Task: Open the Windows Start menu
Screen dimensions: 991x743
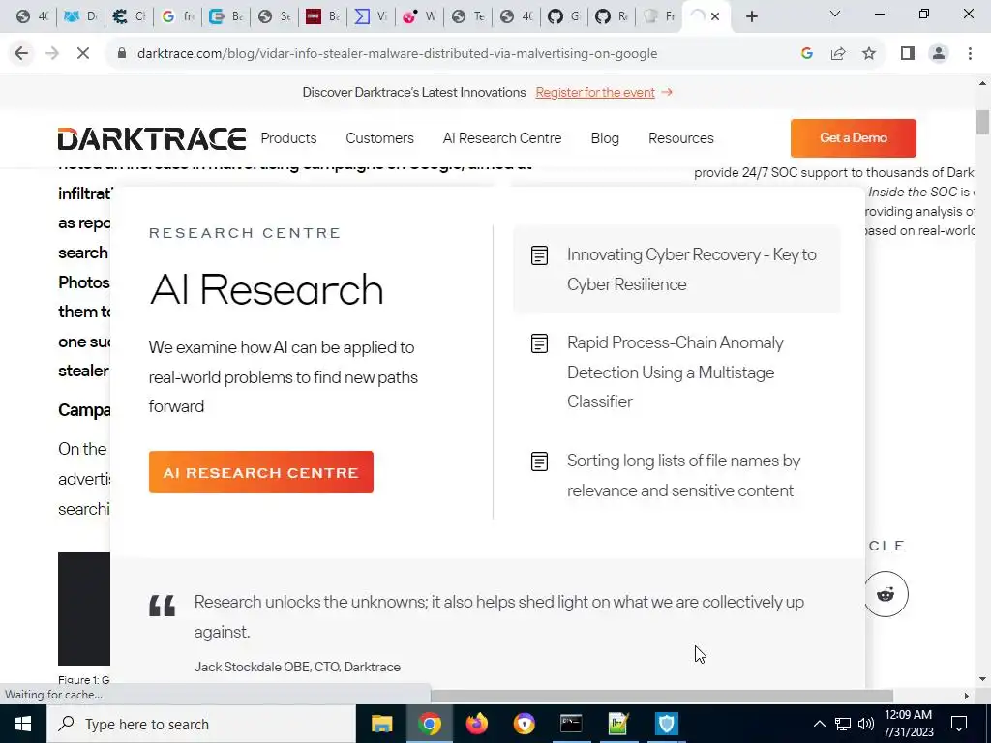Action: coord(23,724)
